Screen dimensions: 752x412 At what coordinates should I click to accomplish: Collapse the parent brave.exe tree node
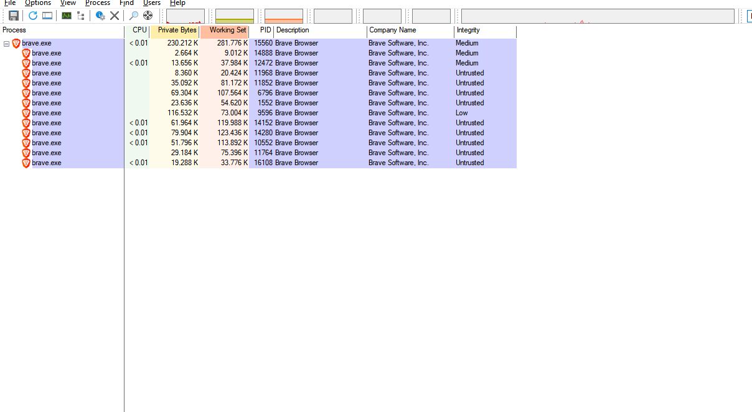pos(6,44)
